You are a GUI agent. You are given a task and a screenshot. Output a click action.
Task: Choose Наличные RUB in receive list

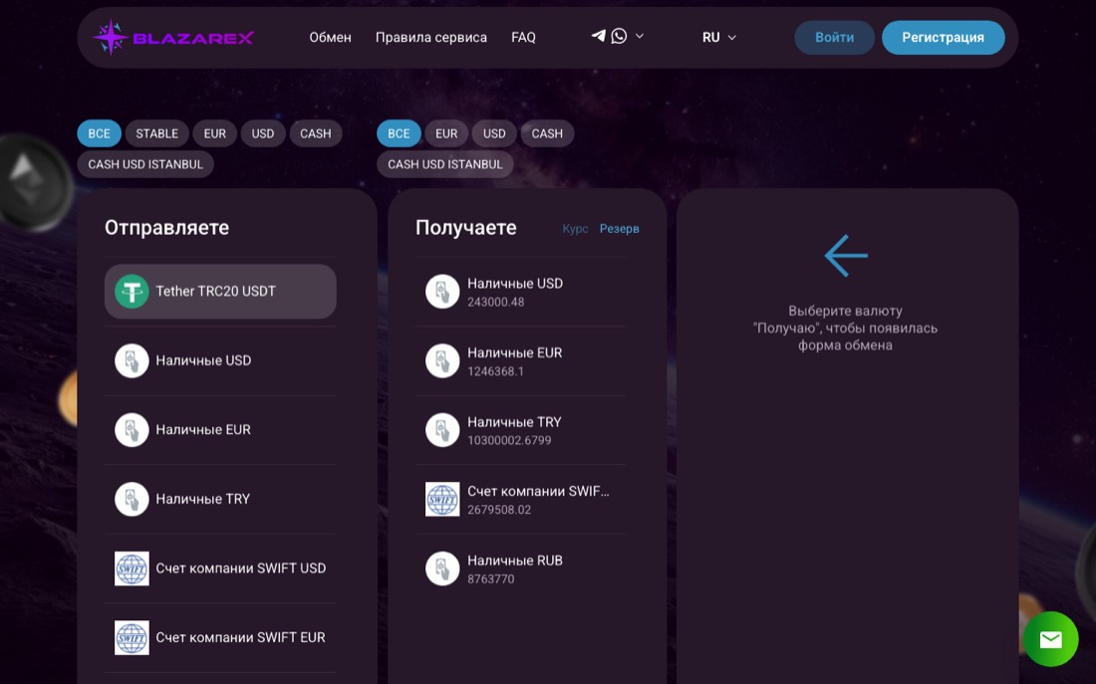(520, 569)
